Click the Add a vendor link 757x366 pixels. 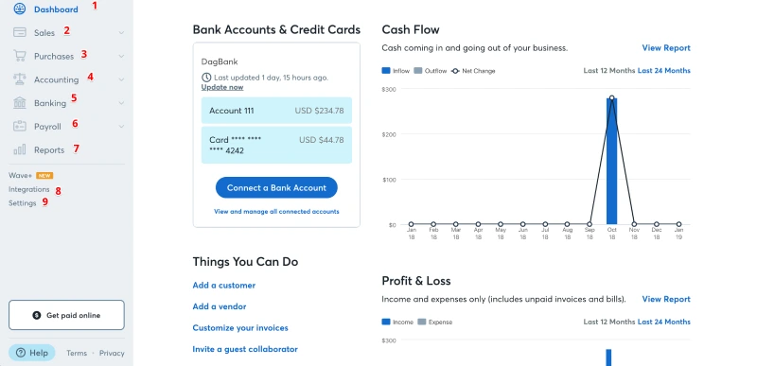[220, 306]
